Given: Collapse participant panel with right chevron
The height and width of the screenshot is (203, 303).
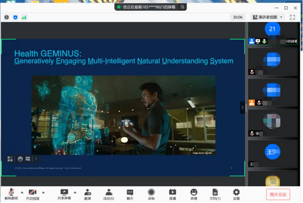Looking at the screenshot, I should 242,107.
